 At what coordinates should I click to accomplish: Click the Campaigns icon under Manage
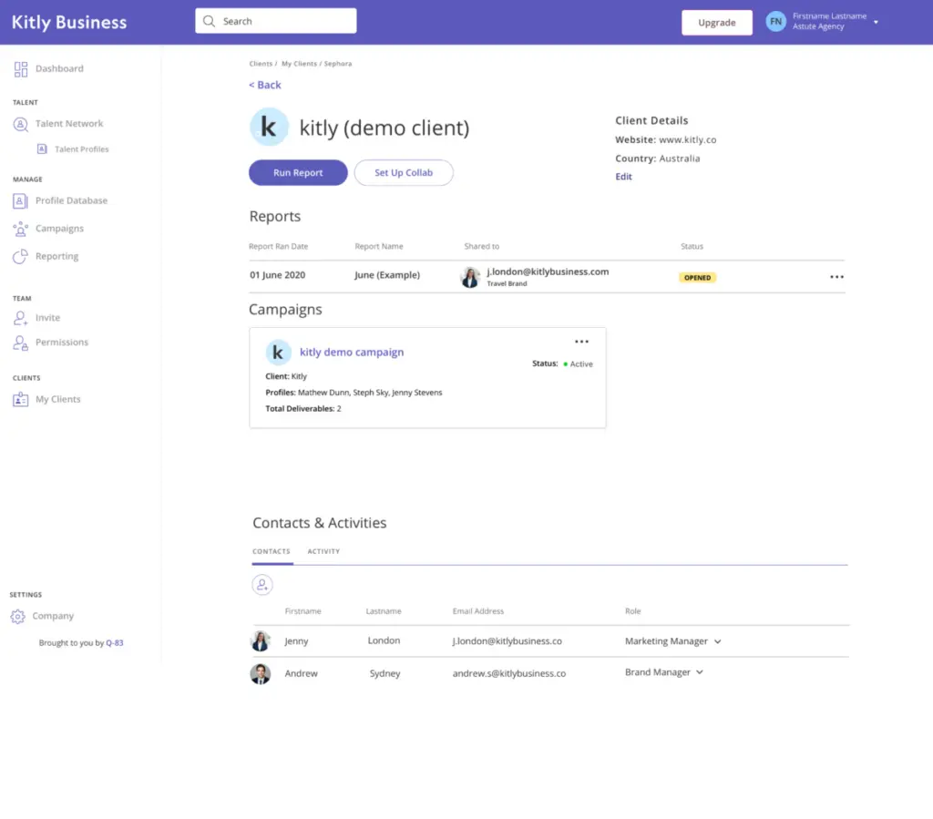coord(22,228)
